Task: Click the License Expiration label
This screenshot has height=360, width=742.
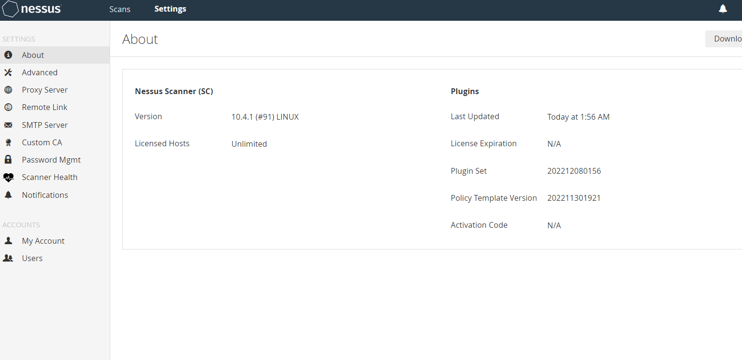Action: [484, 143]
